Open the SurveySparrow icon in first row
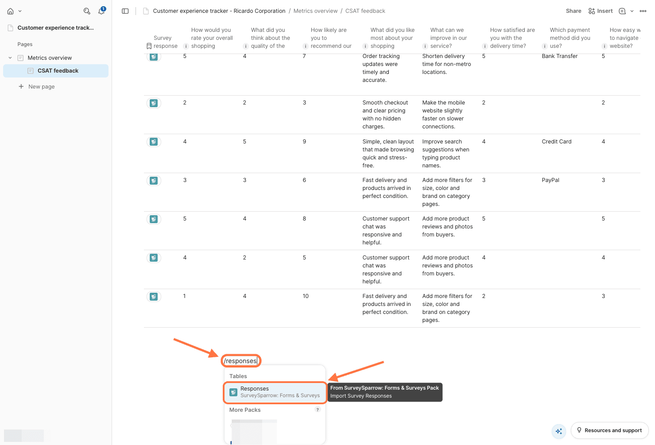Viewport: 655px width, 445px height. coord(154,57)
